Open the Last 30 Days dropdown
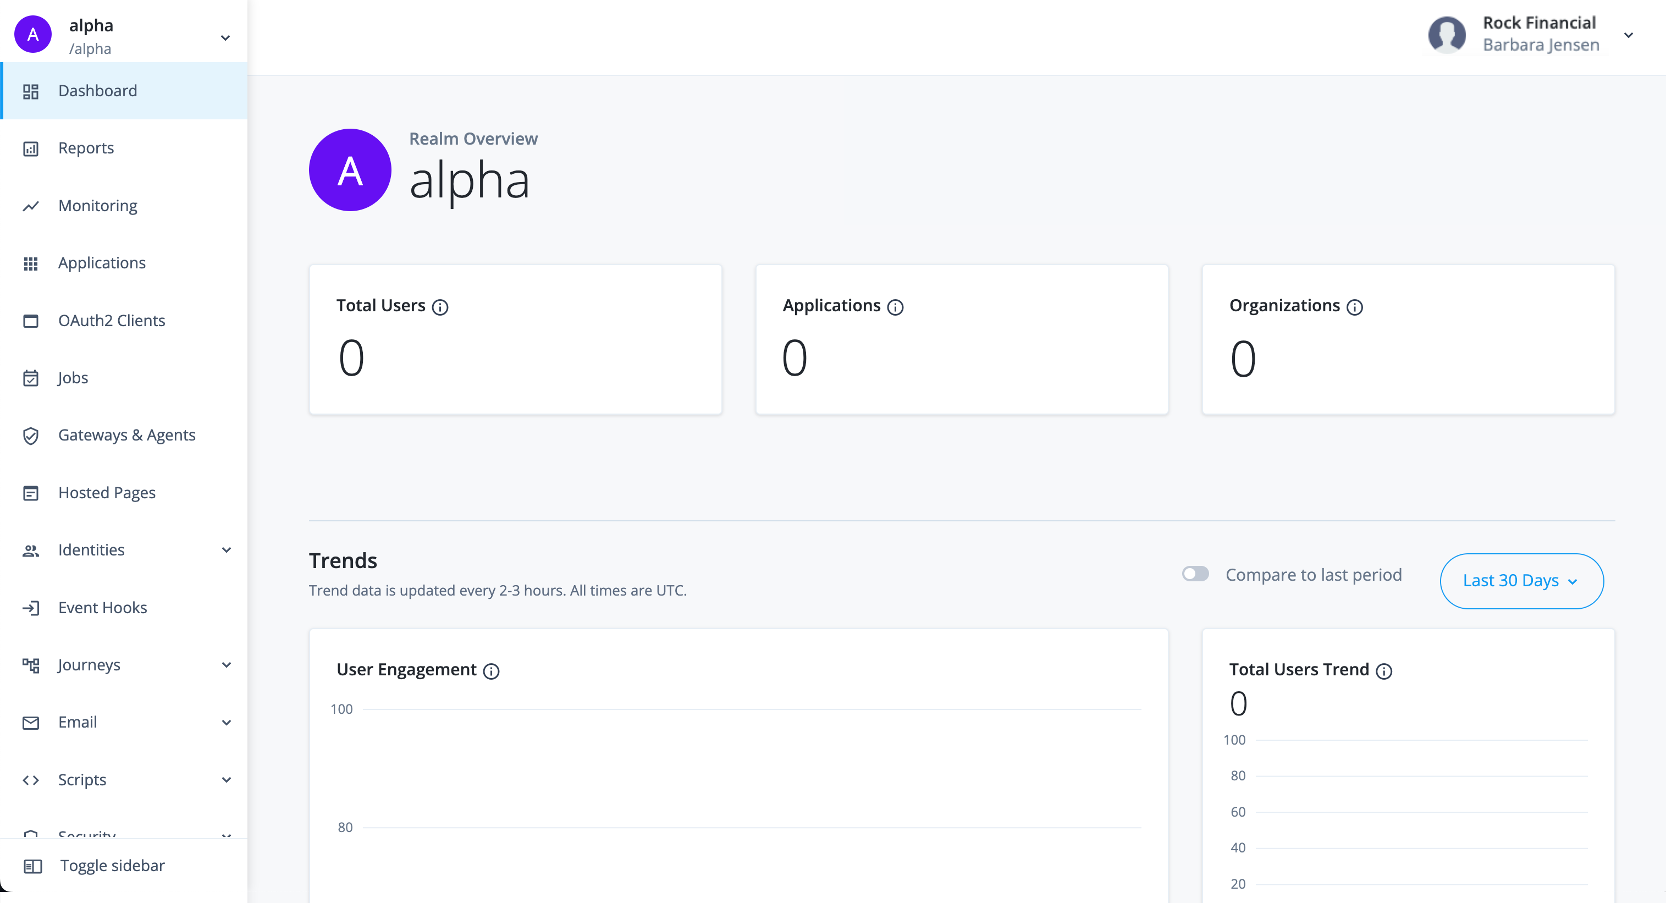Image resolution: width=1666 pixels, height=903 pixels. tap(1521, 581)
